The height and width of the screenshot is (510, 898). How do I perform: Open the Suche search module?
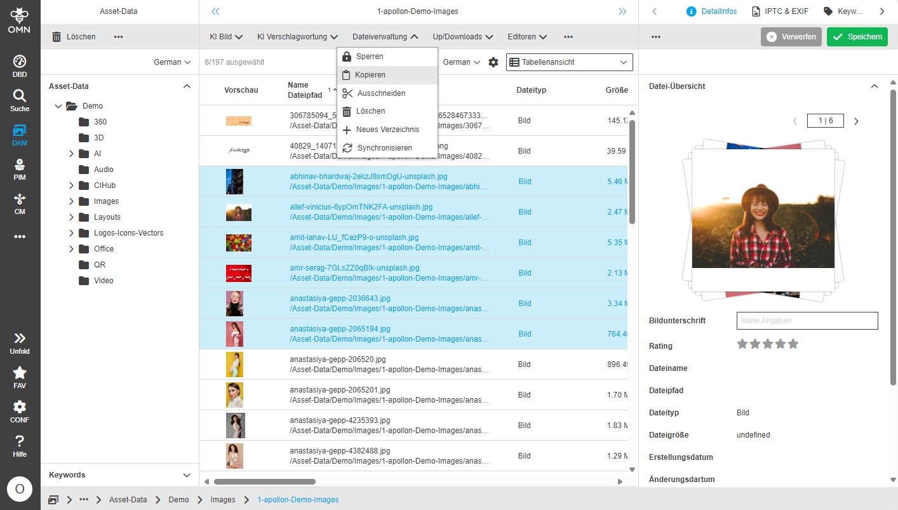pyautogui.click(x=20, y=100)
